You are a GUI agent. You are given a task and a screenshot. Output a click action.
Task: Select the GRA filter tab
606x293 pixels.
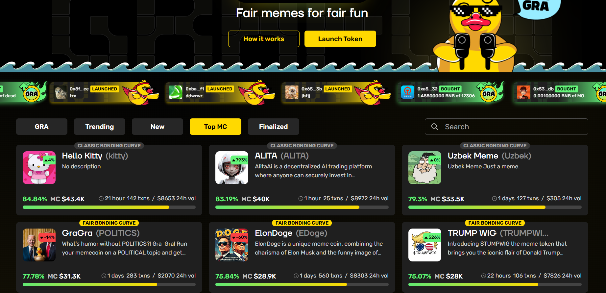[x=42, y=127]
